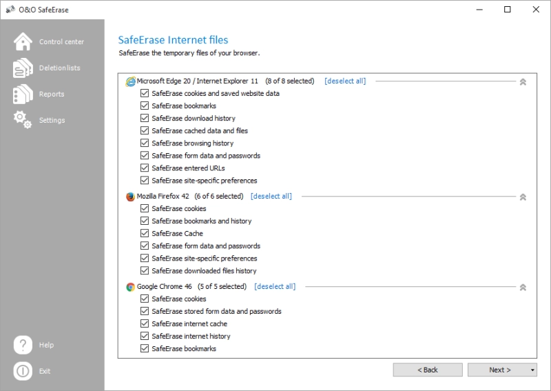Click the Exit power icon
The image size is (551, 391).
click(23, 371)
